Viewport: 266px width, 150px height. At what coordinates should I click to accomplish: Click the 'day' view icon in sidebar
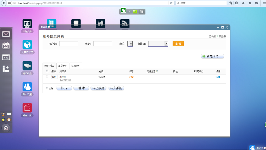point(6,57)
